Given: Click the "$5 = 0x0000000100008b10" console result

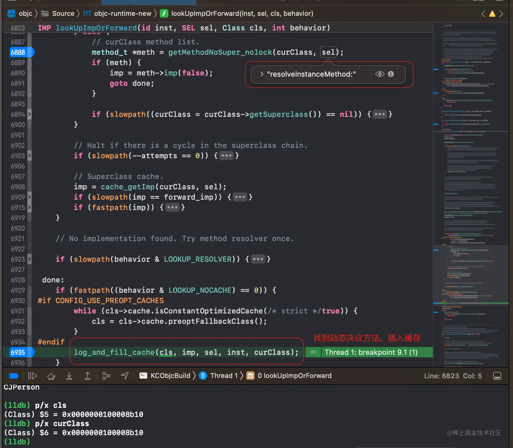Looking at the screenshot, I should click(91, 414).
